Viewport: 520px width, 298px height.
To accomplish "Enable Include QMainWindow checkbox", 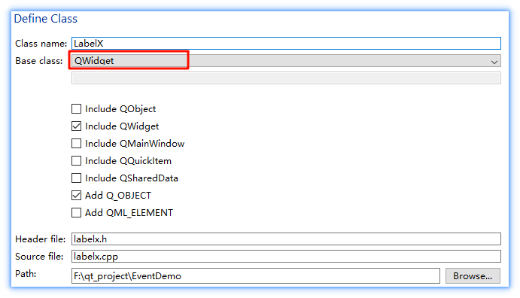I will pos(76,143).
